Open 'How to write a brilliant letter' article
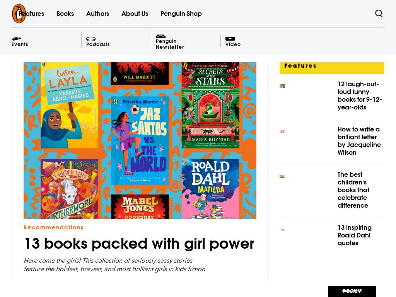 click(x=359, y=141)
